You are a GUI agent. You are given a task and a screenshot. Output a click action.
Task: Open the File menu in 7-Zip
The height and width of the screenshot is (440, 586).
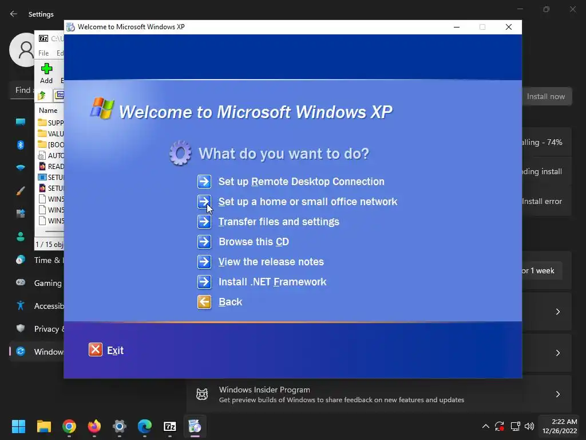tap(43, 53)
